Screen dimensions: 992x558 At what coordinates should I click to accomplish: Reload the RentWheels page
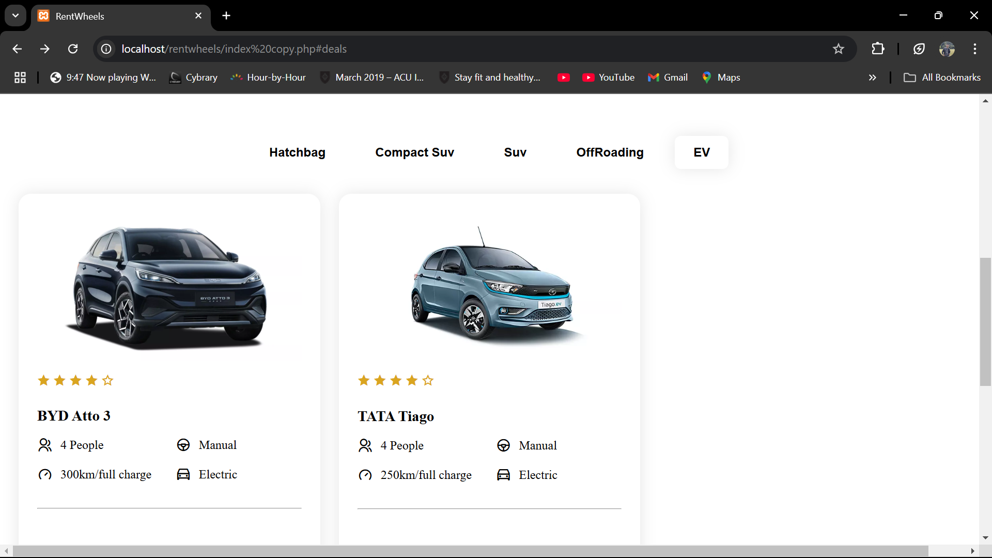click(x=73, y=49)
